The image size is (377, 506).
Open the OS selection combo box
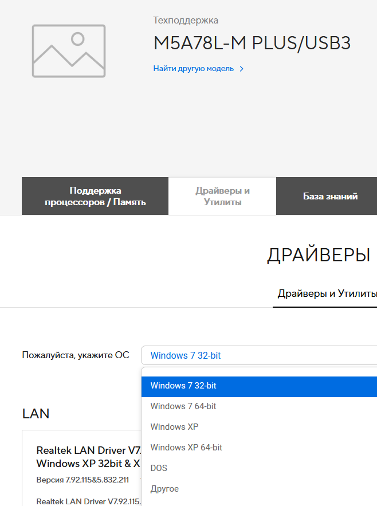(259, 355)
